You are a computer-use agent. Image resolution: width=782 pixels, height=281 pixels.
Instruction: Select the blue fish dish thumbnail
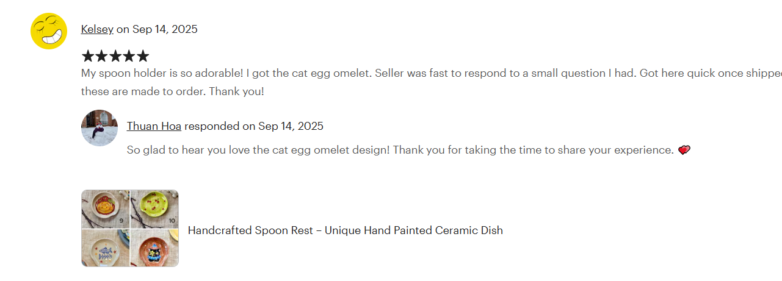coord(106,247)
